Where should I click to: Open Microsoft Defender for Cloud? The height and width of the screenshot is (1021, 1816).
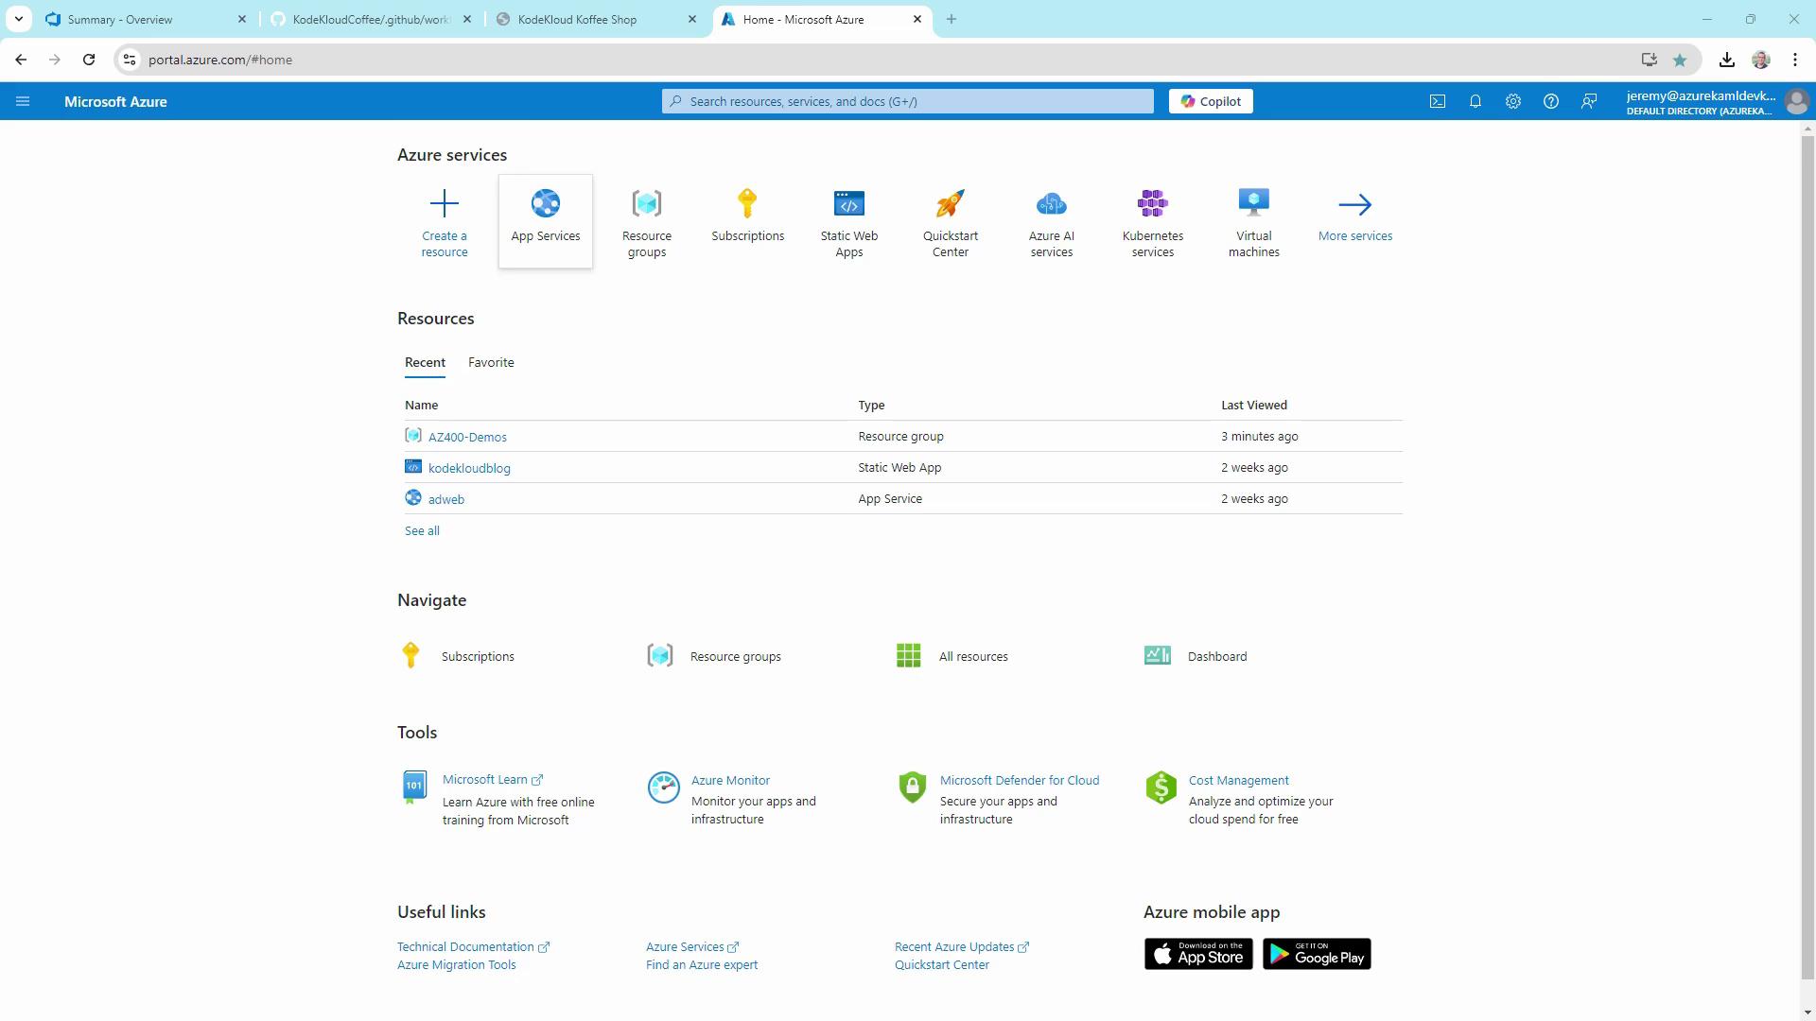tap(1020, 780)
